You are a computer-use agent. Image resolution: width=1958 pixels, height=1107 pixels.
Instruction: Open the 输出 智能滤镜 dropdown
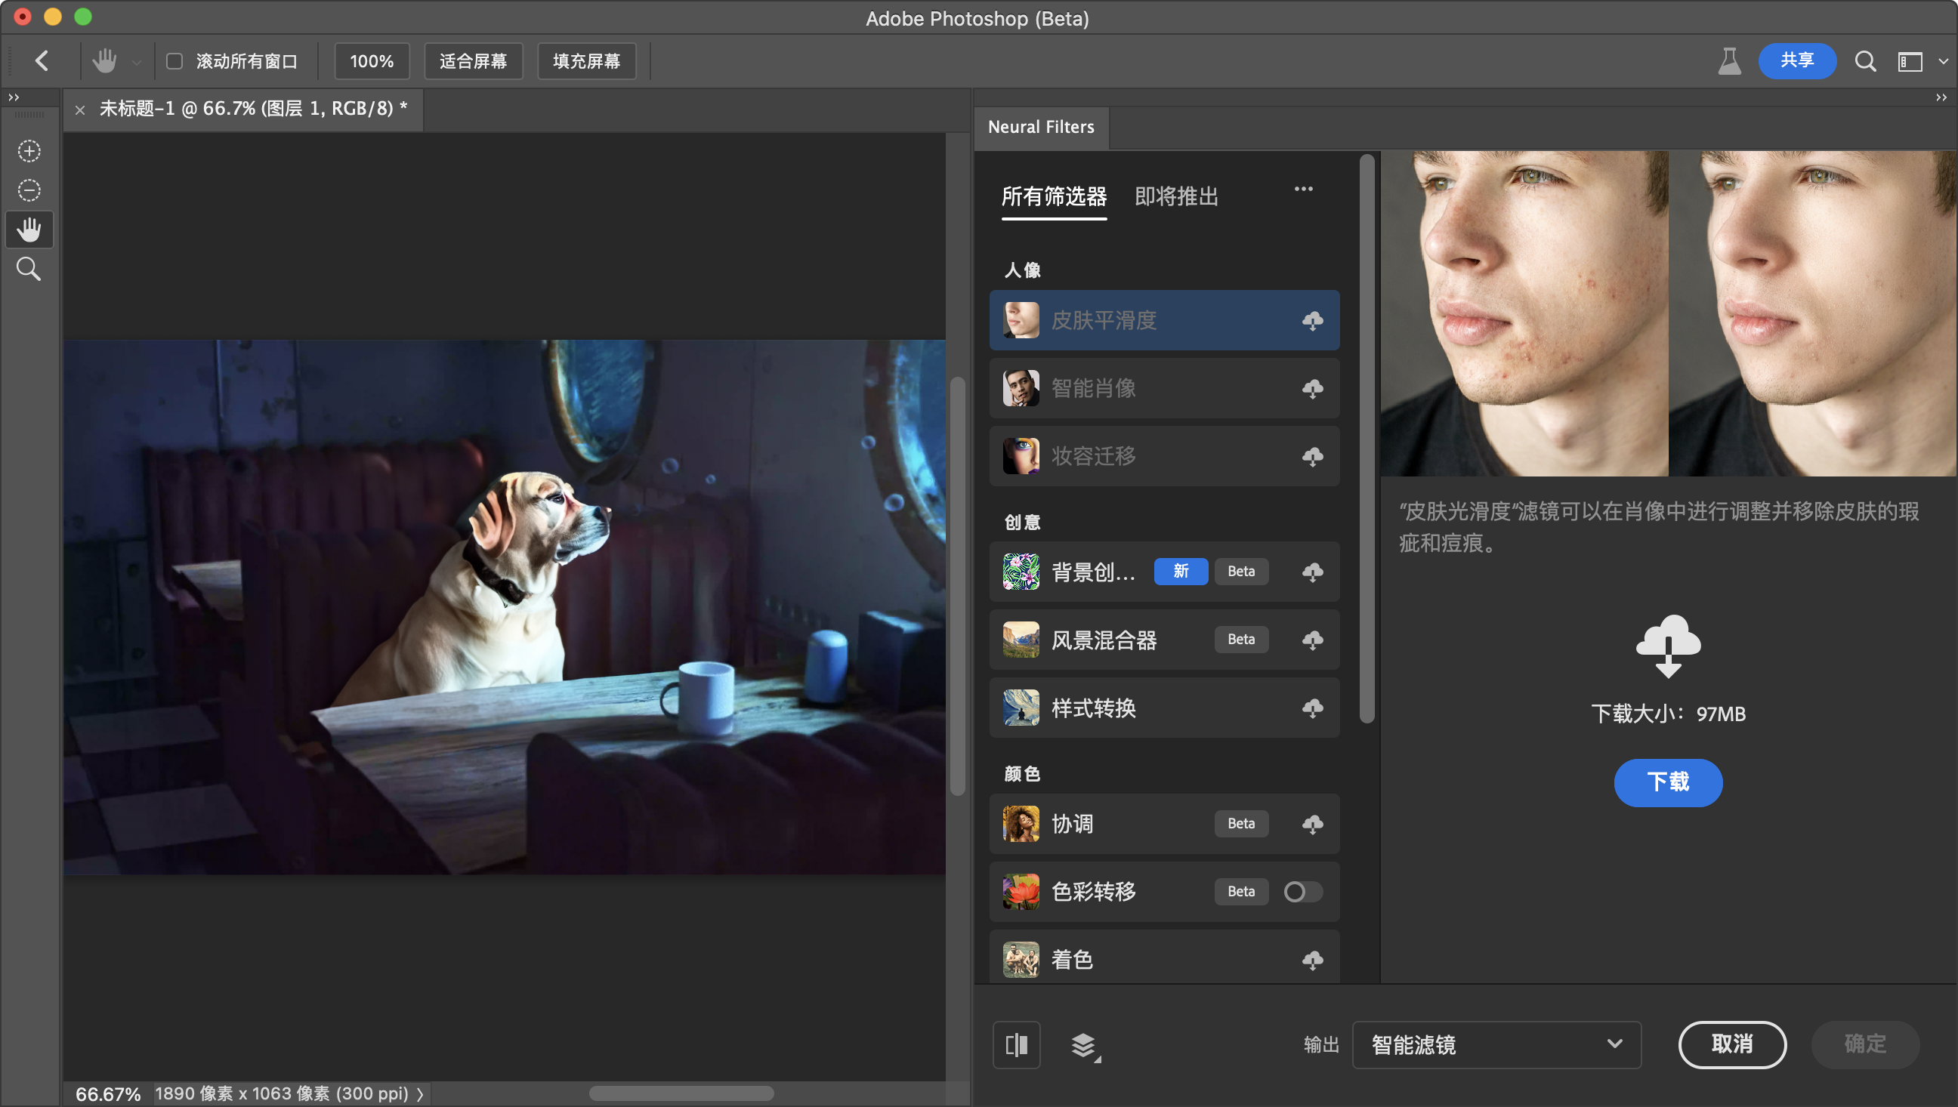point(1496,1044)
